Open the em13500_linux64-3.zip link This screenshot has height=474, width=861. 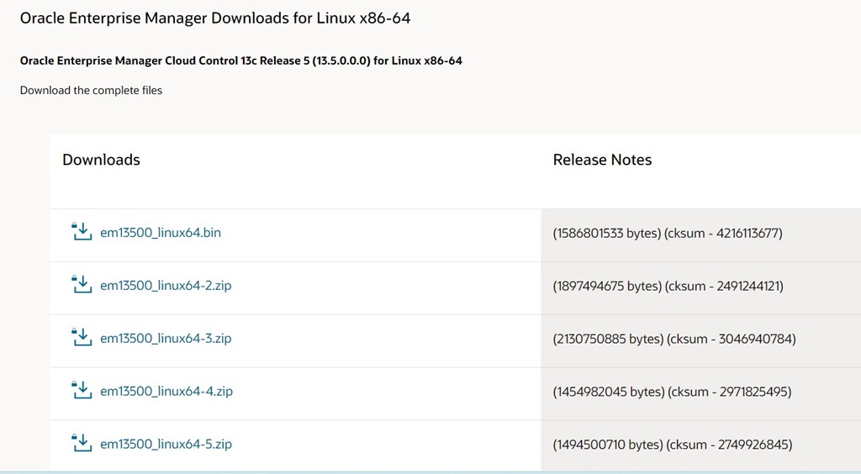[166, 339]
